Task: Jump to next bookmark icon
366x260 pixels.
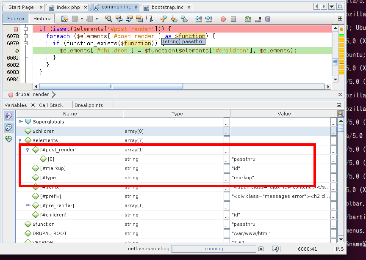Action: 174,19
